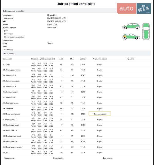Click the 'Ім'я власника' label

[x=8, y=40]
